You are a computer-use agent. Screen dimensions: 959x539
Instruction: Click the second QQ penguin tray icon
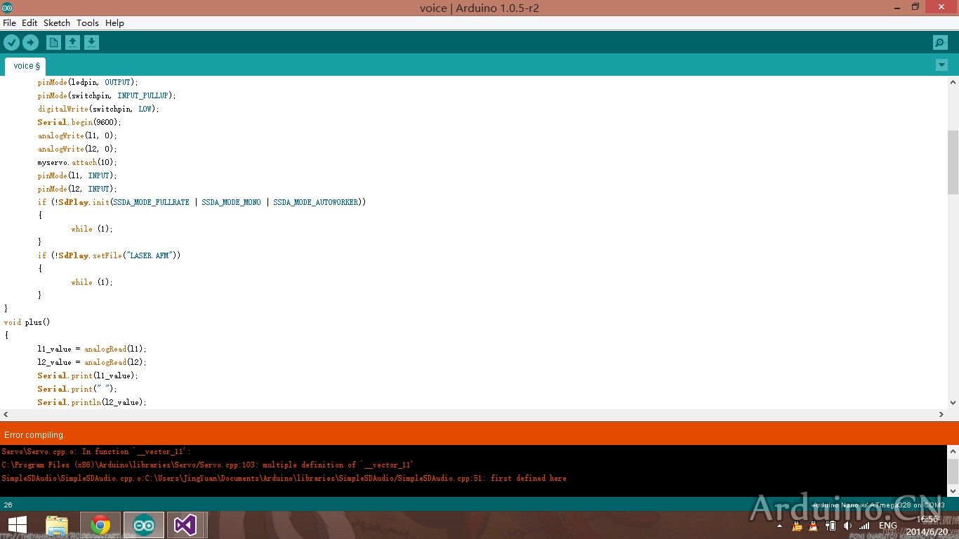coord(814,526)
